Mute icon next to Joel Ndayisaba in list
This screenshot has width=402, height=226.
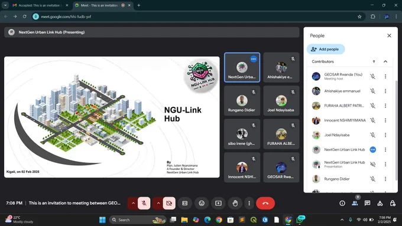point(373,135)
